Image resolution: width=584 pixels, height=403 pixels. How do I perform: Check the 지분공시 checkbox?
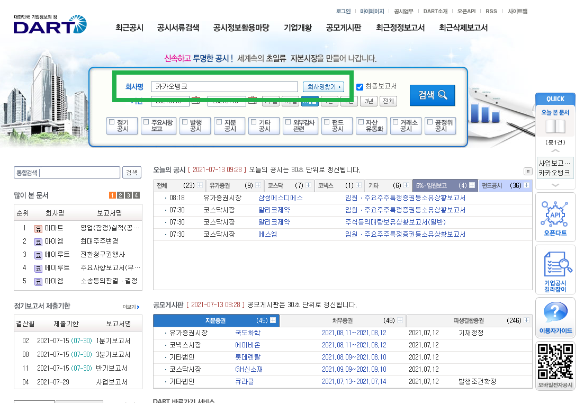[219, 122]
